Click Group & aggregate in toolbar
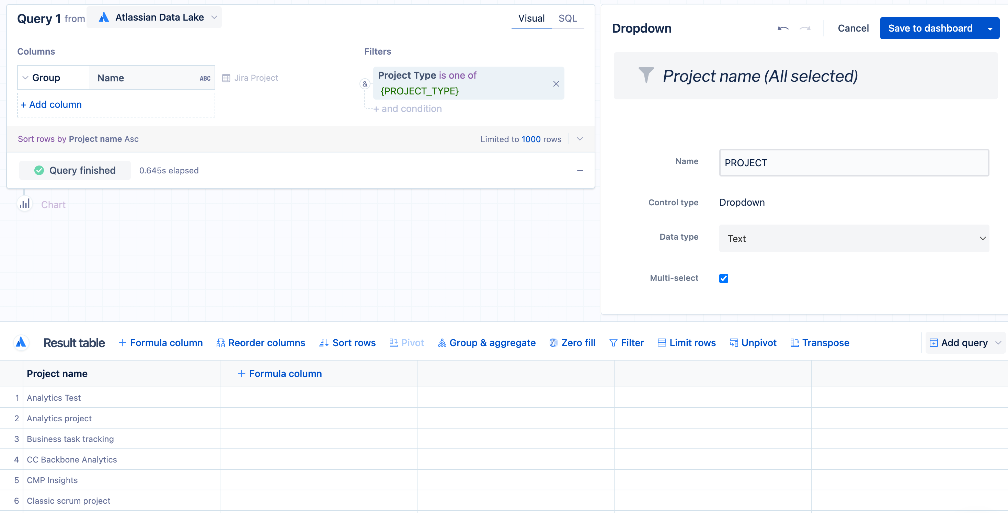 coord(486,343)
